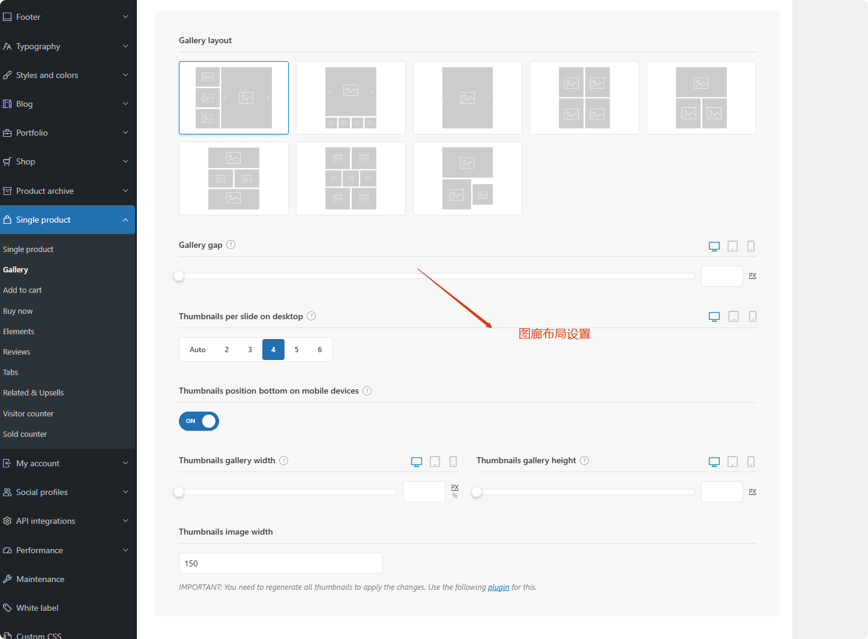Open help tooltip beside Gallery gap
Screen dimensions: 868x639
(231, 245)
